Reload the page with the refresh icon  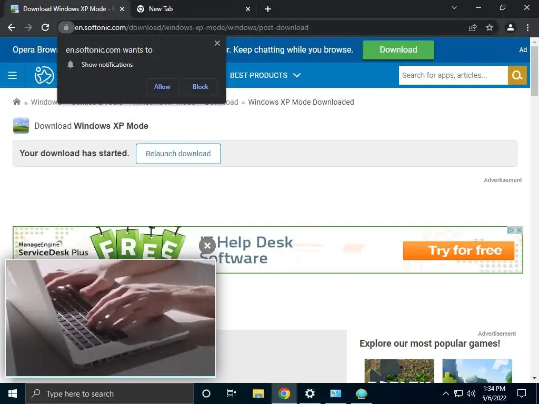click(x=45, y=27)
